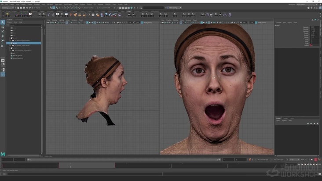Open the Sculpting shelf tab
322x181 pixels.
[x=34, y=11]
